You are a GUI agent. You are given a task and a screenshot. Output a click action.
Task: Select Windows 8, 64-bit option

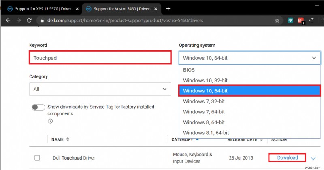click(249, 122)
